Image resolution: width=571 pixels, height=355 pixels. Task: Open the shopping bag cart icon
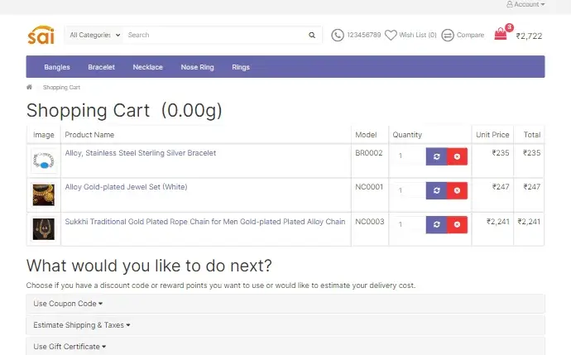point(501,35)
